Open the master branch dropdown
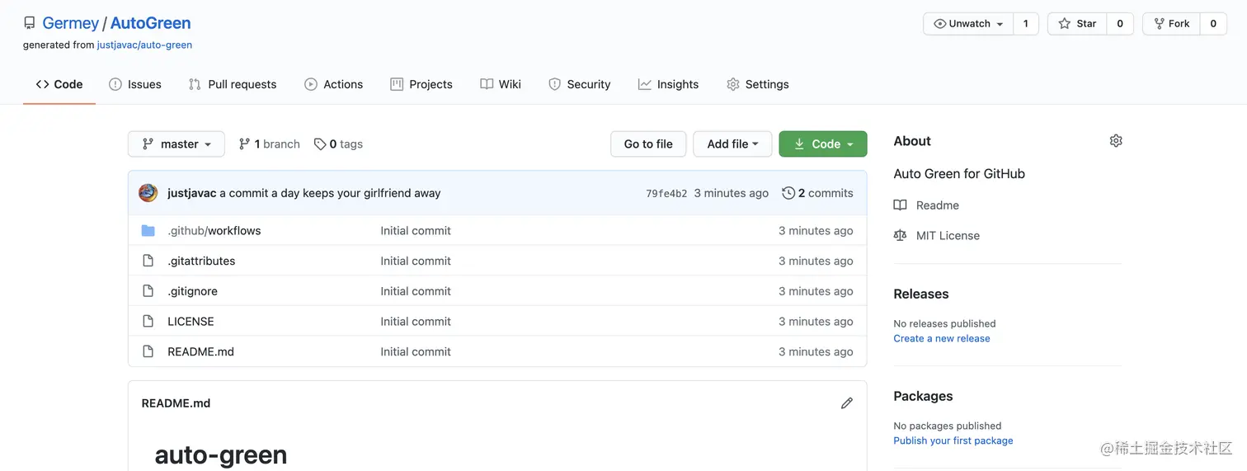 (176, 144)
